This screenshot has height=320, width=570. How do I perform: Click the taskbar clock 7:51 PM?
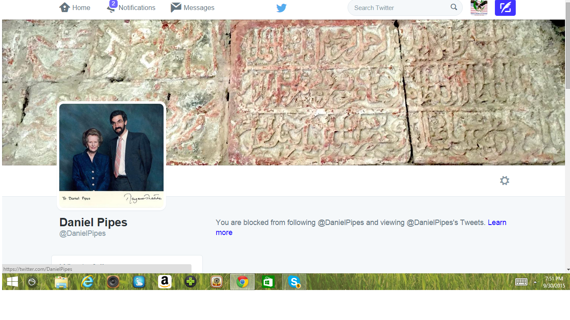click(x=554, y=282)
